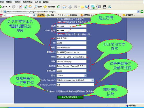Click the Edit page icon
Screen dimensions: 144x108
[x=75, y=7]
